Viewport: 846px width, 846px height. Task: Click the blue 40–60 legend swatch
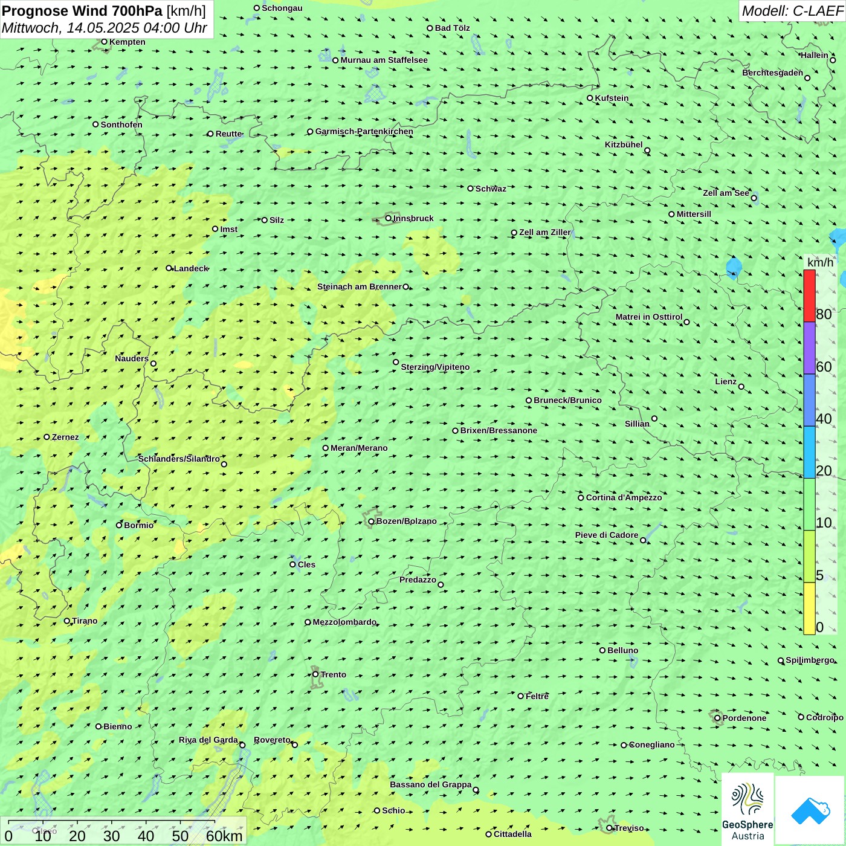(x=809, y=401)
